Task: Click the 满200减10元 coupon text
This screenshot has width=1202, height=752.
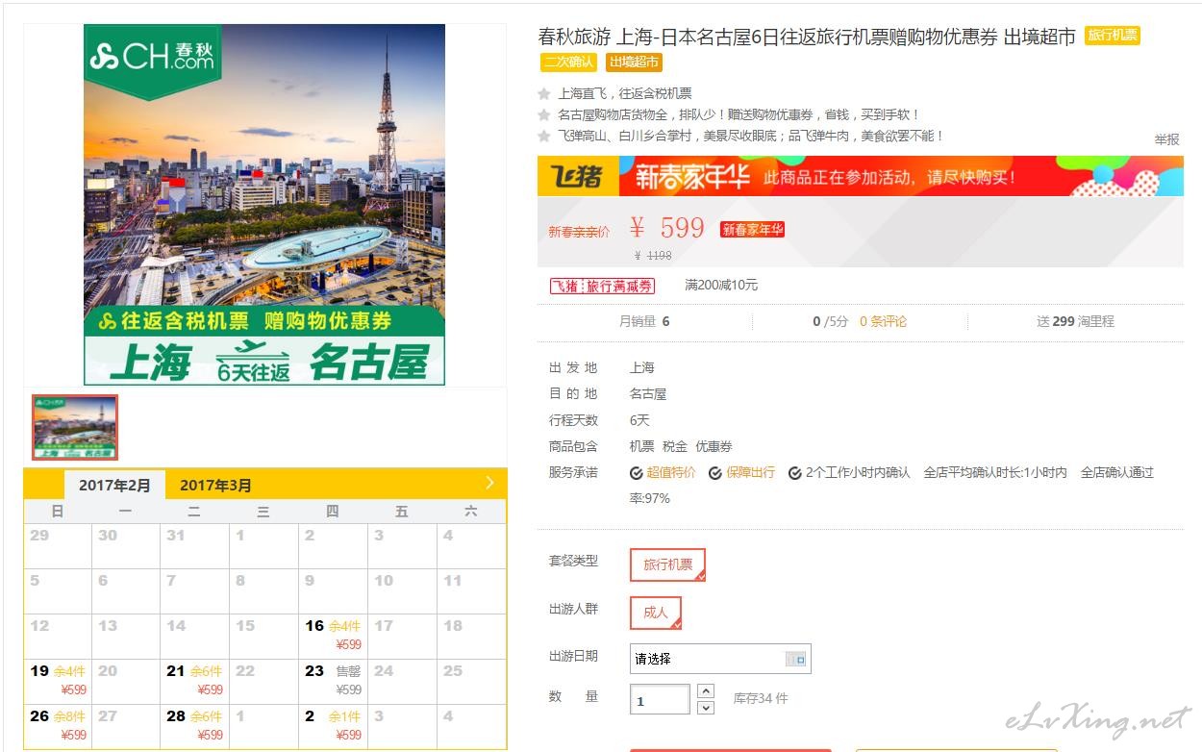Action: tap(721, 286)
